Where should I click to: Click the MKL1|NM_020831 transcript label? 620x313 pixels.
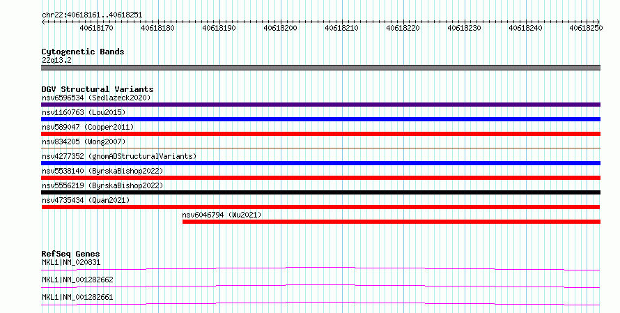pyautogui.click(x=71, y=262)
